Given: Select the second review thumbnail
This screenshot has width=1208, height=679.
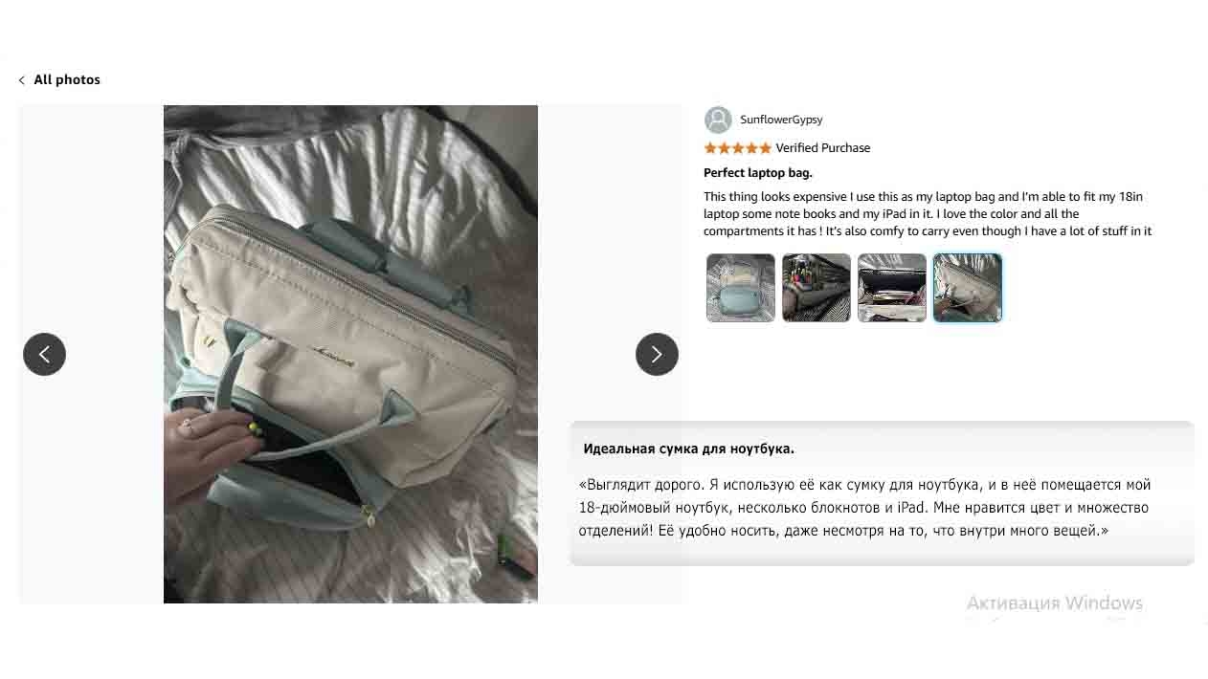Looking at the screenshot, I should [x=817, y=288].
